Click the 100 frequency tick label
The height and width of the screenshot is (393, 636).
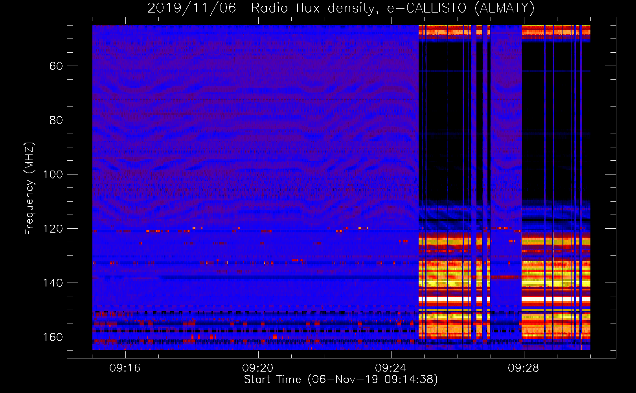pyautogui.click(x=53, y=174)
